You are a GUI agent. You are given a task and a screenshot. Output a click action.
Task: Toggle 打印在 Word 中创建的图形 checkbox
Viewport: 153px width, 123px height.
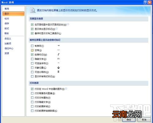point(32,89)
